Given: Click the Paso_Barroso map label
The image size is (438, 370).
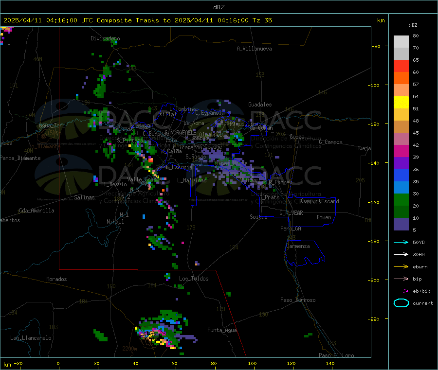Looking at the screenshot, I should [298, 300].
